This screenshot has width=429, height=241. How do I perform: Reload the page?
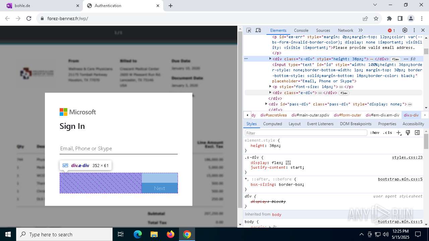tap(29, 18)
